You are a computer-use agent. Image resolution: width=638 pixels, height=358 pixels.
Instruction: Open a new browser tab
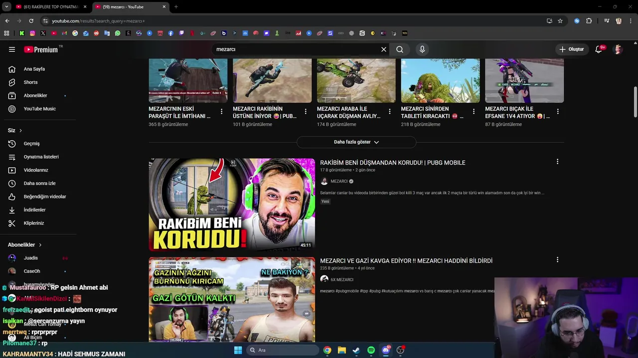click(x=176, y=7)
